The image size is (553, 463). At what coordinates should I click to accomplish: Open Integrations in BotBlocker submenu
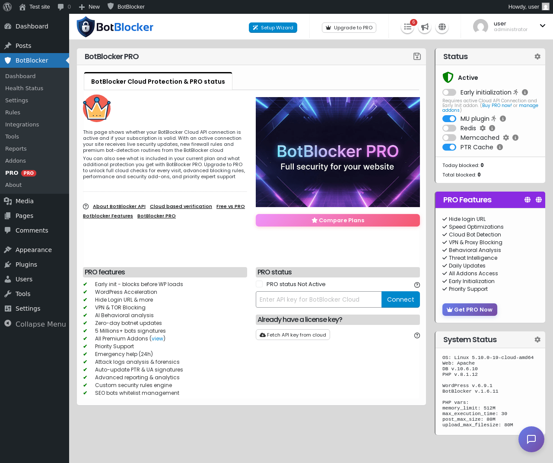pyautogui.click(x=22, y=124)
